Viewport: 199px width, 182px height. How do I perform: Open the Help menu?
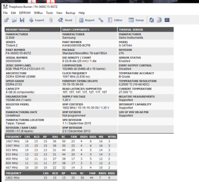pos(82,13)
